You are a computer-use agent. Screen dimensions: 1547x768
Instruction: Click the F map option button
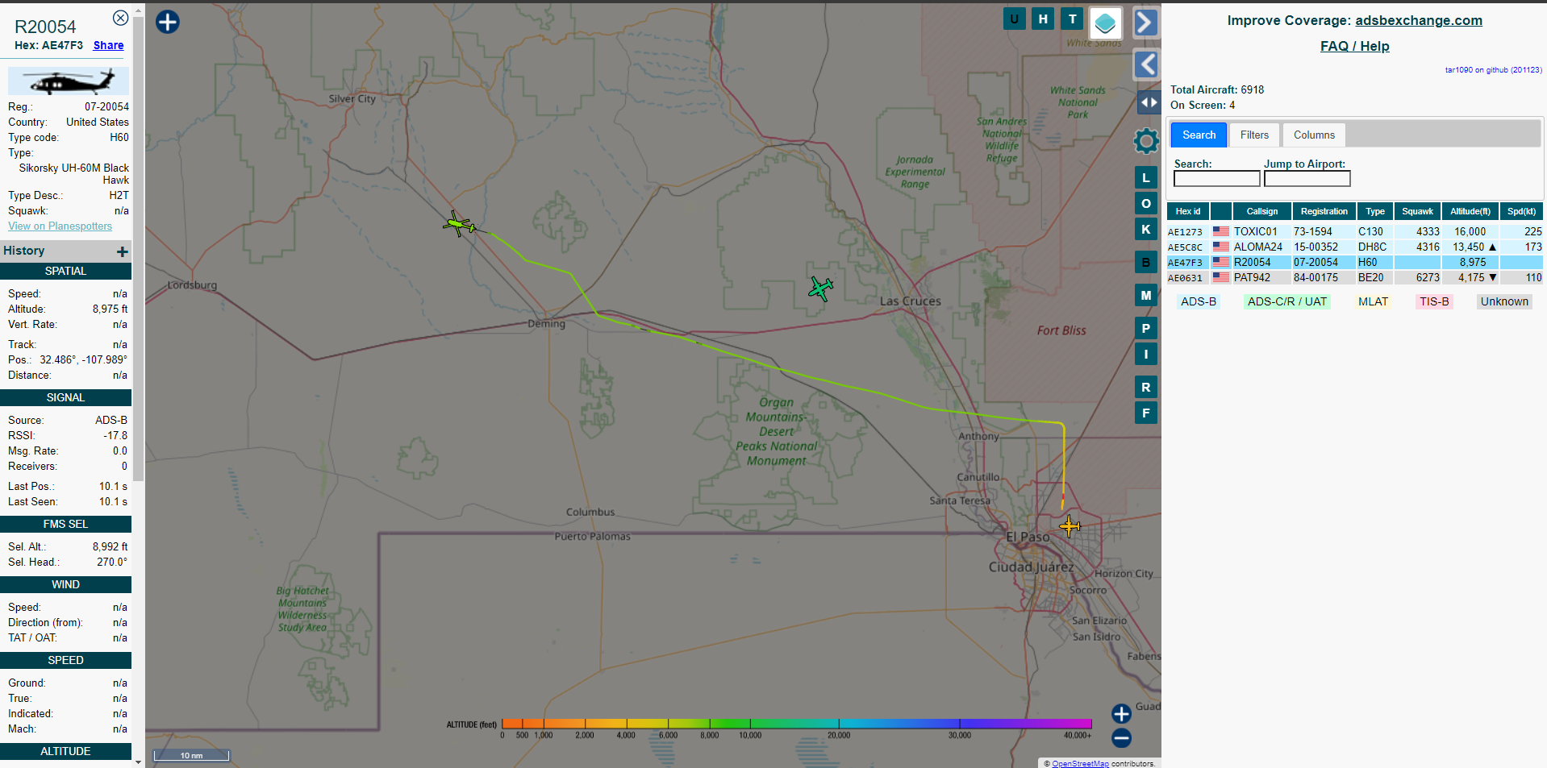pos(1146,413)
